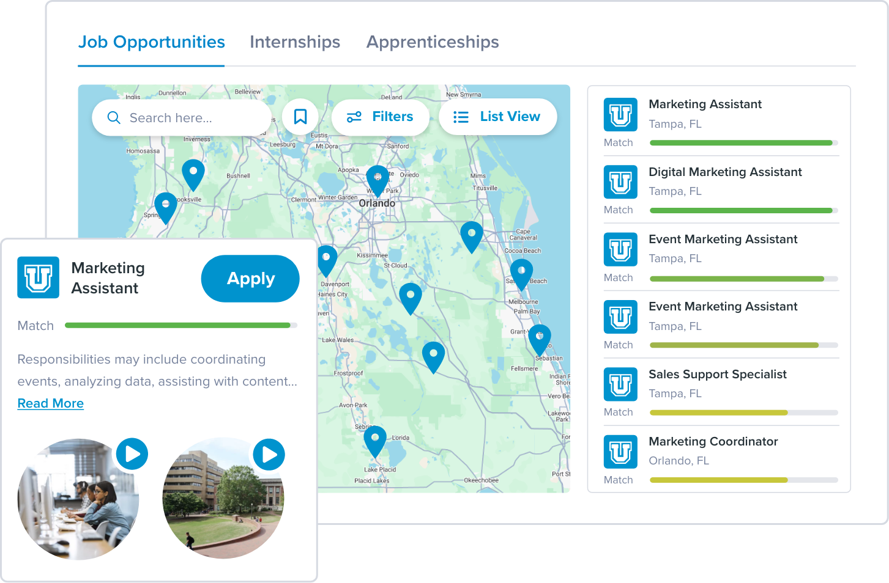
Task: Open the Filters options
Action: 380,117
